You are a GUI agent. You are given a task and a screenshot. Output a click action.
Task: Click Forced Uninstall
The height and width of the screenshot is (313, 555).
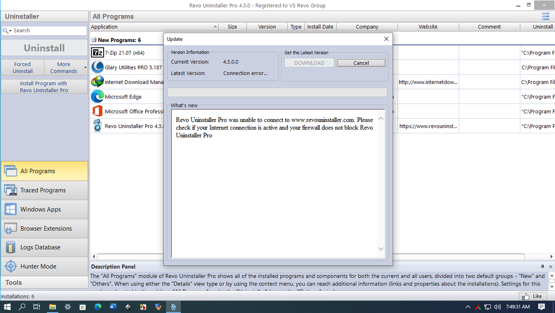coord(23,68)
